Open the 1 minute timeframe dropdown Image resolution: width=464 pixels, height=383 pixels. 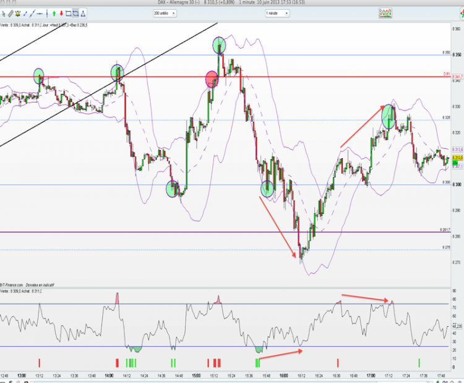277,14
